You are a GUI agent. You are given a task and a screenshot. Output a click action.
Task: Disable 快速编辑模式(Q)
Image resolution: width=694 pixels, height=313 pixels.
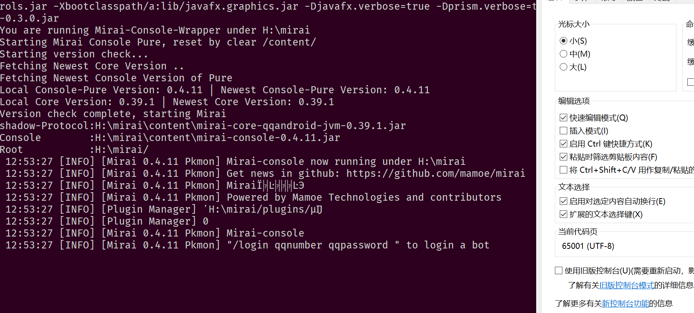click(x=564, y=118)
